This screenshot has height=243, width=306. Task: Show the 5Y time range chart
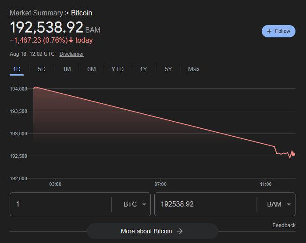point(168,69)
